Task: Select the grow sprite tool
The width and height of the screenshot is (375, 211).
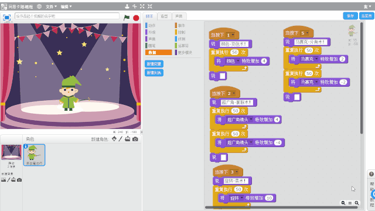Action: pos(142,6)
